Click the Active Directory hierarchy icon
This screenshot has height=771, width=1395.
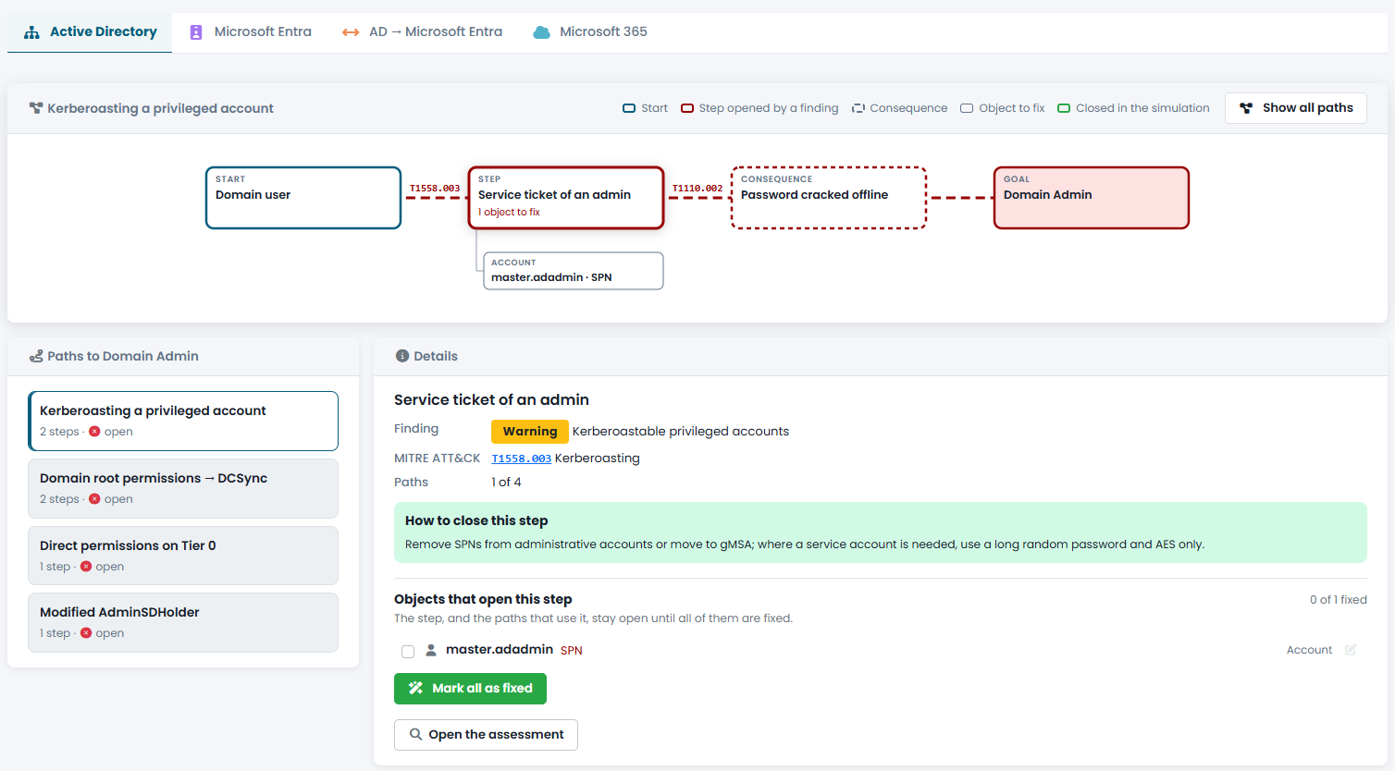click(31, 32)
